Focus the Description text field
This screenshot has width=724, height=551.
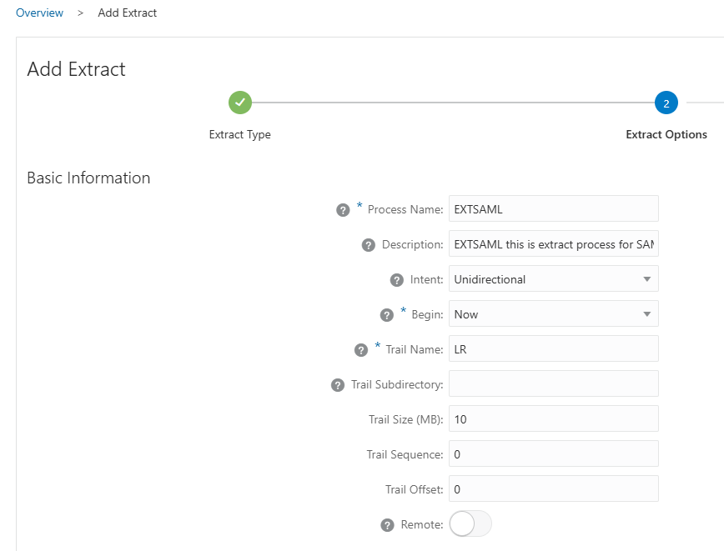click(553, 244)
